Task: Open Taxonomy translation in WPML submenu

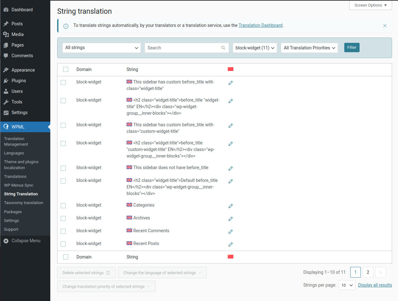Action: coord(23,203)
